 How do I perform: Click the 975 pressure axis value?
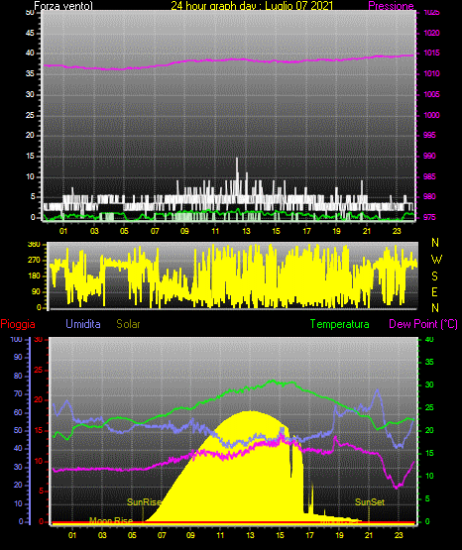429,217
